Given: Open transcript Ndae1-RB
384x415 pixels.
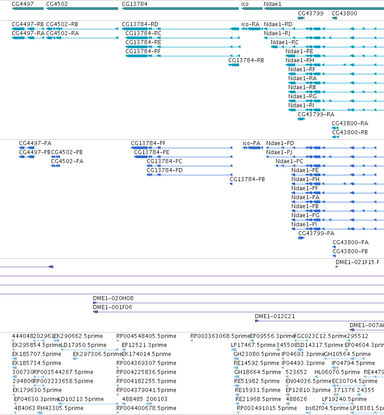Looking at the screenshot, I should [x=302, y=87].
